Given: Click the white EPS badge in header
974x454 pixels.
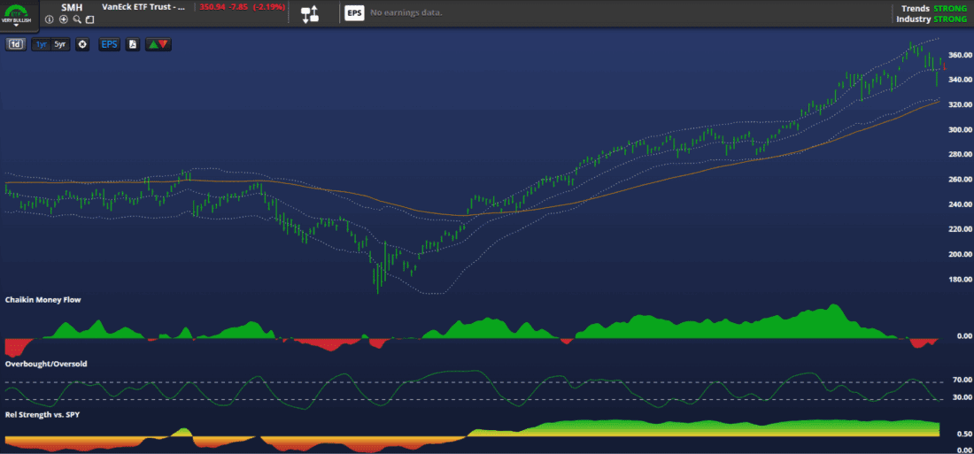Looking at the screenshot, I should (x=354, y=13).
